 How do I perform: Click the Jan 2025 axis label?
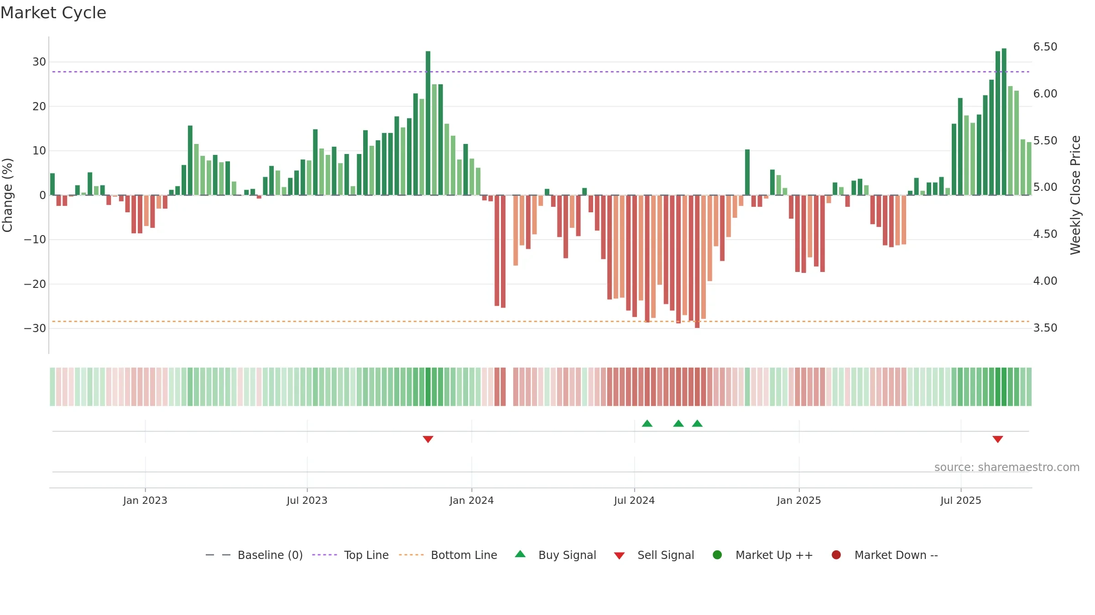point(799,500)
